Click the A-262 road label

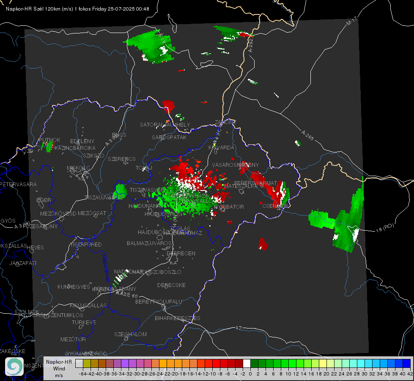click(250, 45)
